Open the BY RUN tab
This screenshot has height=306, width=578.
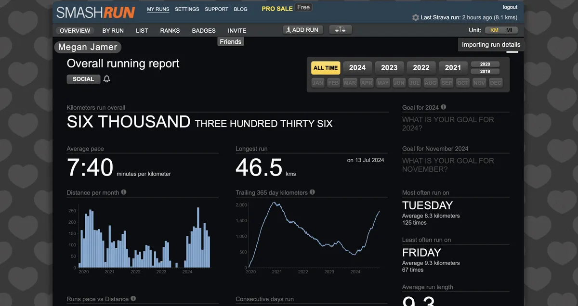[113, 30]
